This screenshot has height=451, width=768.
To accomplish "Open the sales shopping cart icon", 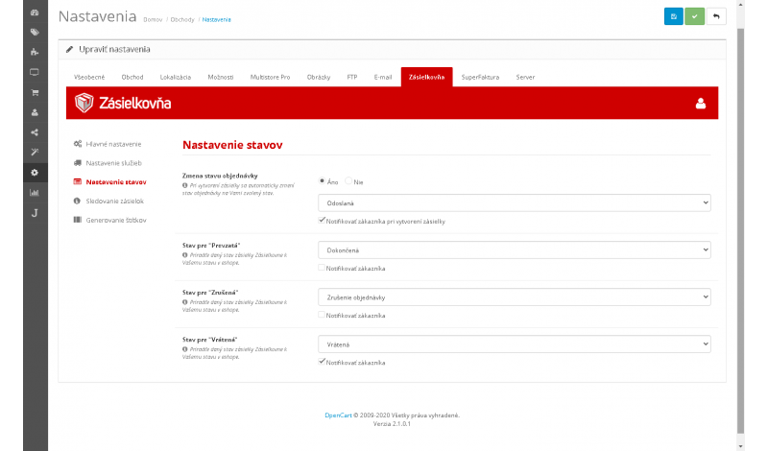I will (35, 92).
